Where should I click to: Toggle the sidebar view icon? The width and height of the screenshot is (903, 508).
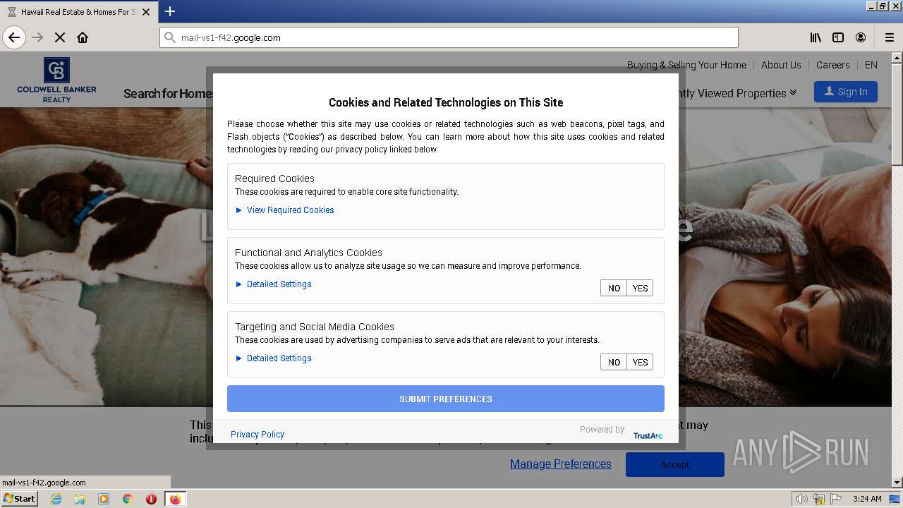click(838, 37)
